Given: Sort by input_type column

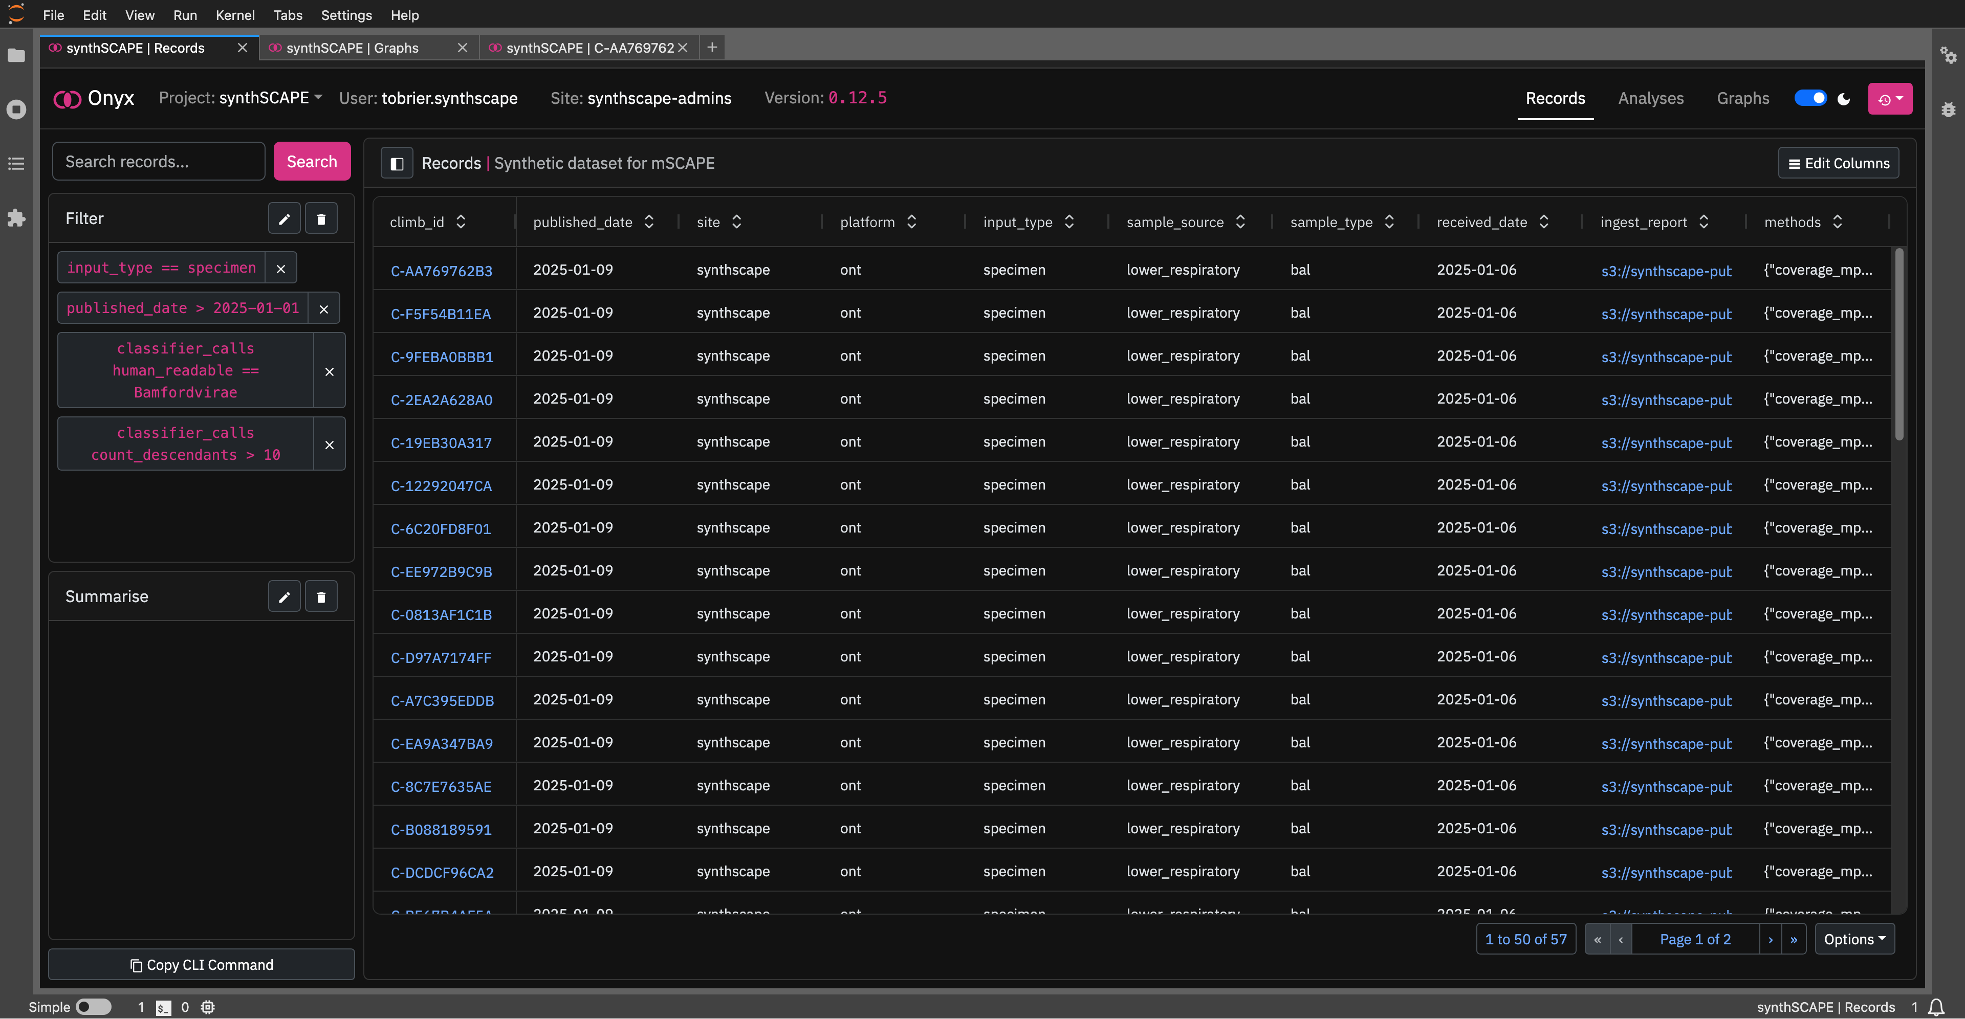Looking at the screenshot, I should pos(1069,222).
